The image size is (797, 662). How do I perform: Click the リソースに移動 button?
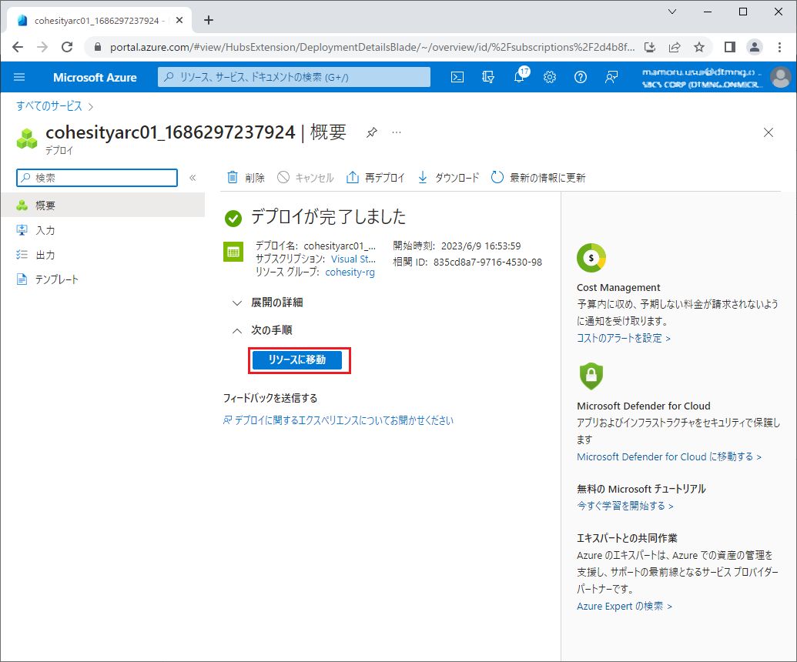point(297,359)
